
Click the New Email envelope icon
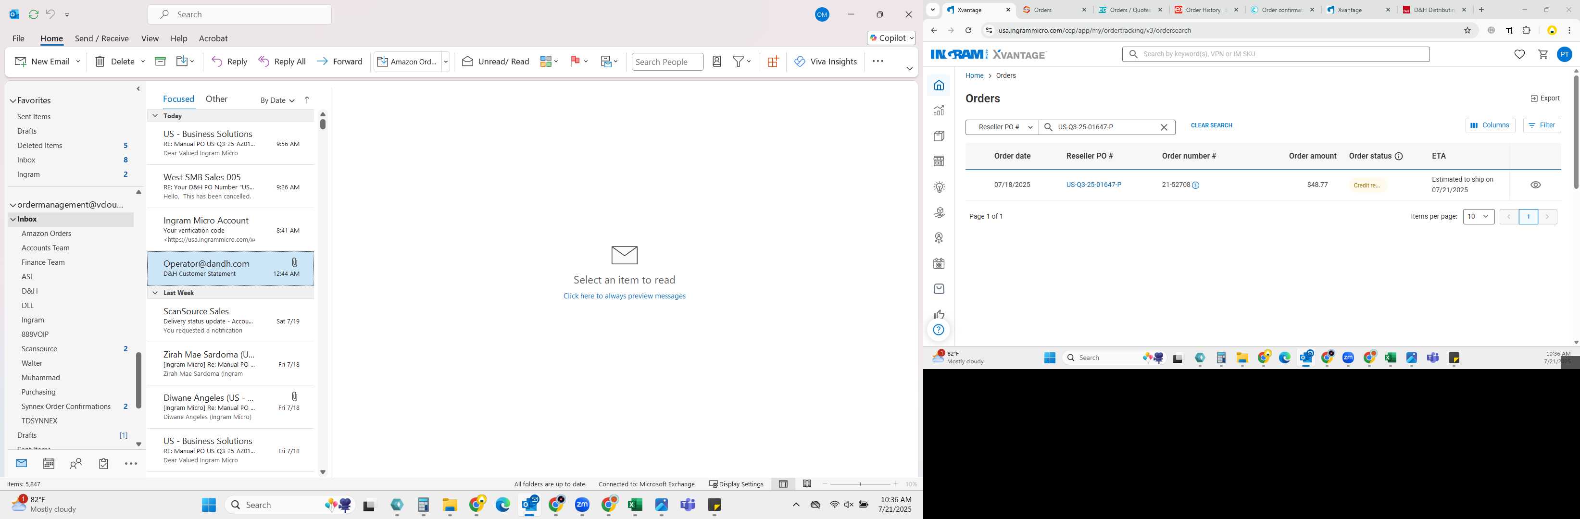tap(20, 62)
